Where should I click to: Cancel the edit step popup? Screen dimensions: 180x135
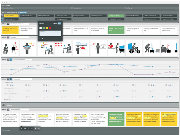[x=55, y=23]
